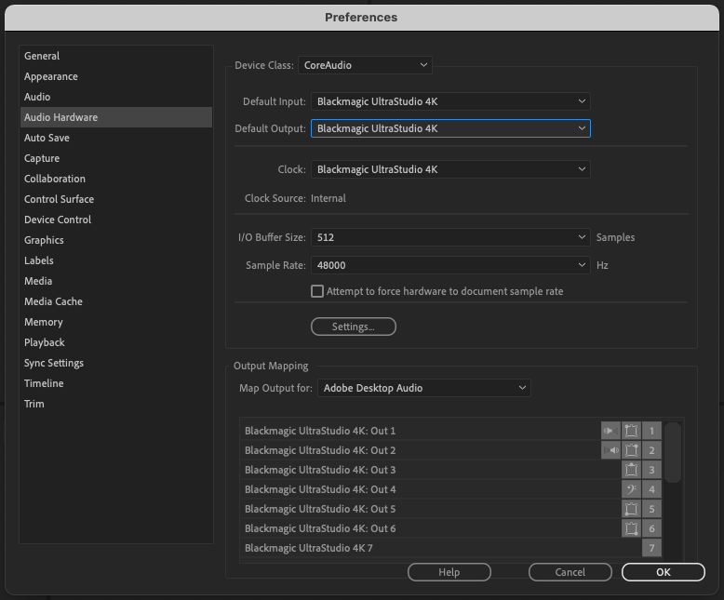Image resolution: width=724 pixels, height=600 pixels.
Task: Click the LFE bass clef icon on Out 4
Action: click(631, 489)
